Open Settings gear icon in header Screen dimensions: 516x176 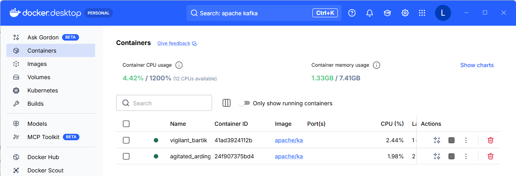pyautogui.click(x=405, y=13)
